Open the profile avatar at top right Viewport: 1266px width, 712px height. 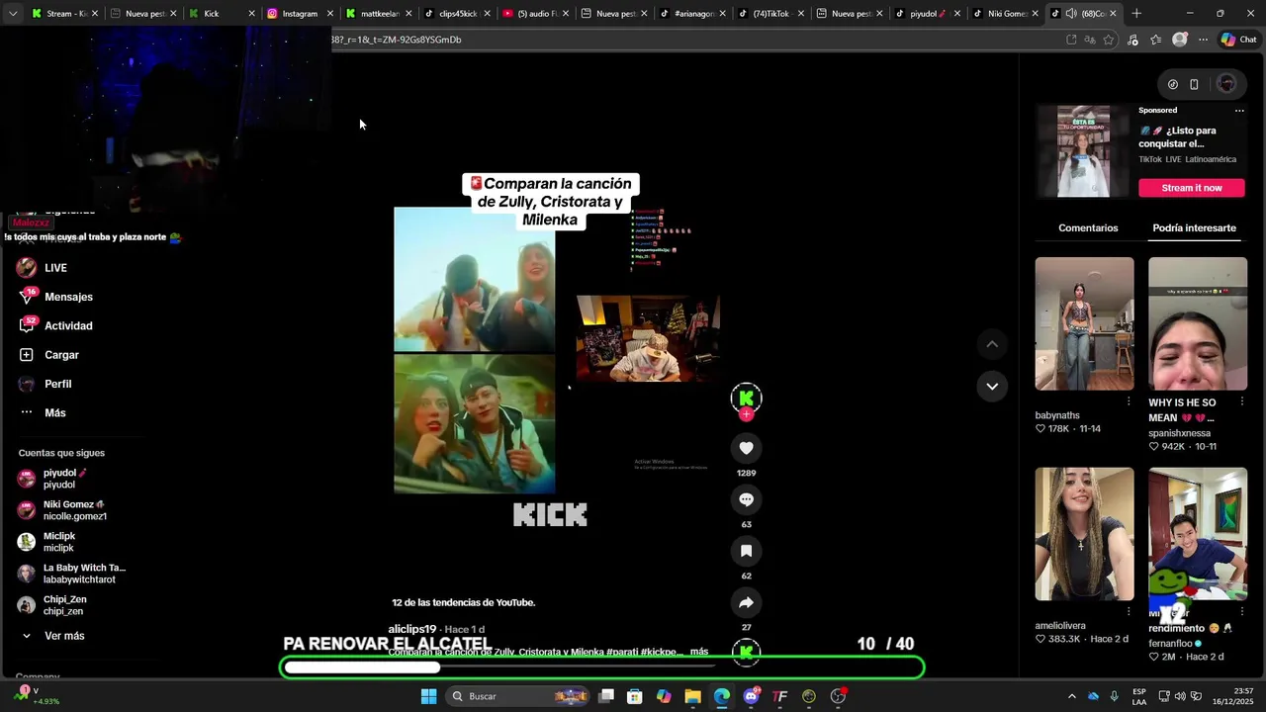(x=1226, y=84)
